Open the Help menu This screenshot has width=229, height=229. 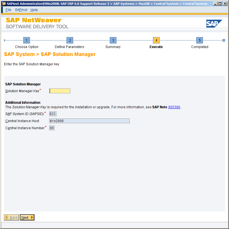click(x=34, y=10)
